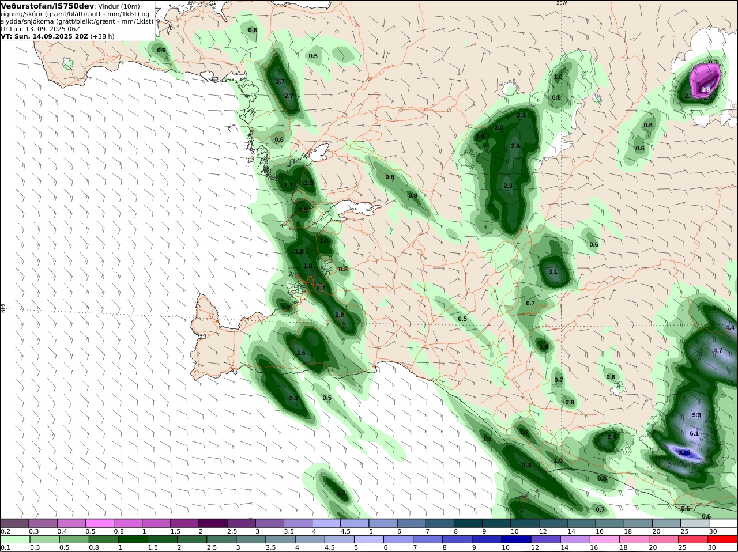Click the dark teal snow legend swatch at 8
Viewport: 738px width, 552px height.
(468, 523)
